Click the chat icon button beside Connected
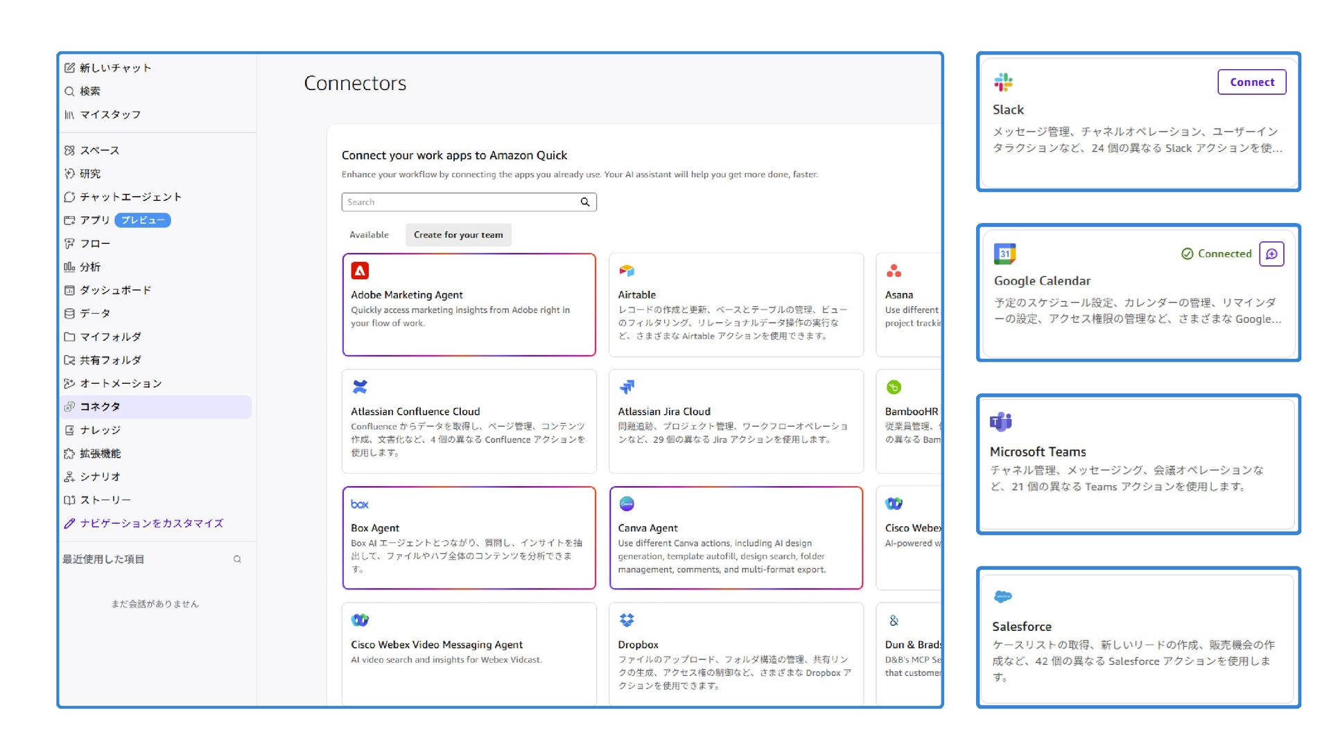 (x=1271, y=254)
